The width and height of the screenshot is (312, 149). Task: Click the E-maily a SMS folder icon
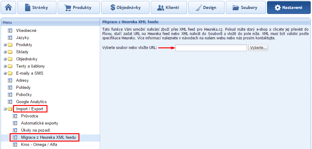coord(10,73)
